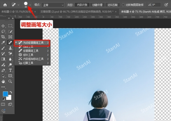The image size is (171, 121).
Task: Select the Path Selection tool
Action: point(3,76)
